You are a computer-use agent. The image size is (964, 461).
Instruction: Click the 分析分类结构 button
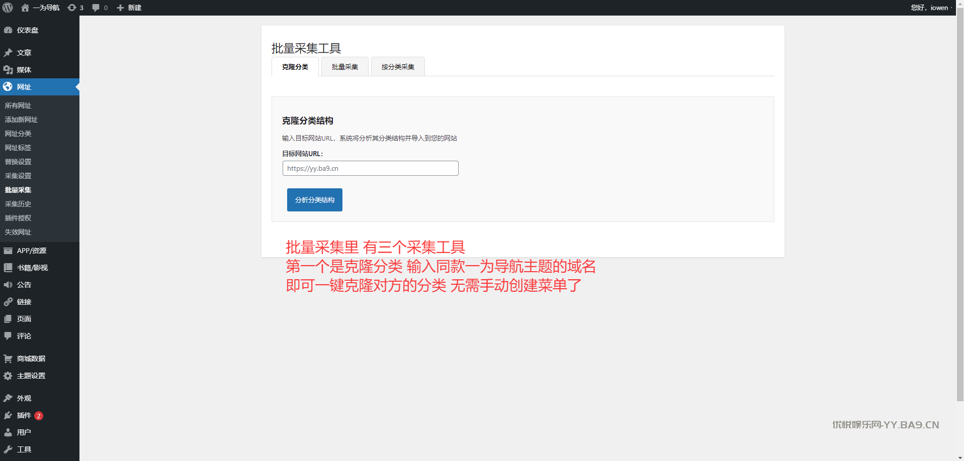point(315,200)
